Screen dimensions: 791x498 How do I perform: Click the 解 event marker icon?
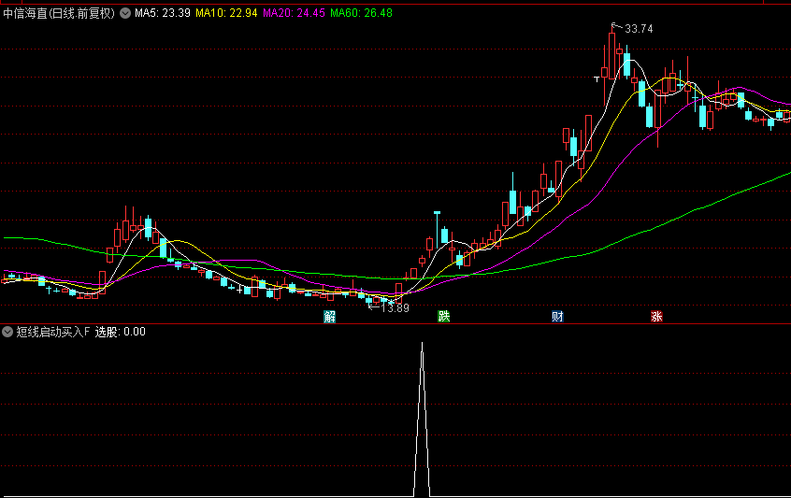click(329, 317)
